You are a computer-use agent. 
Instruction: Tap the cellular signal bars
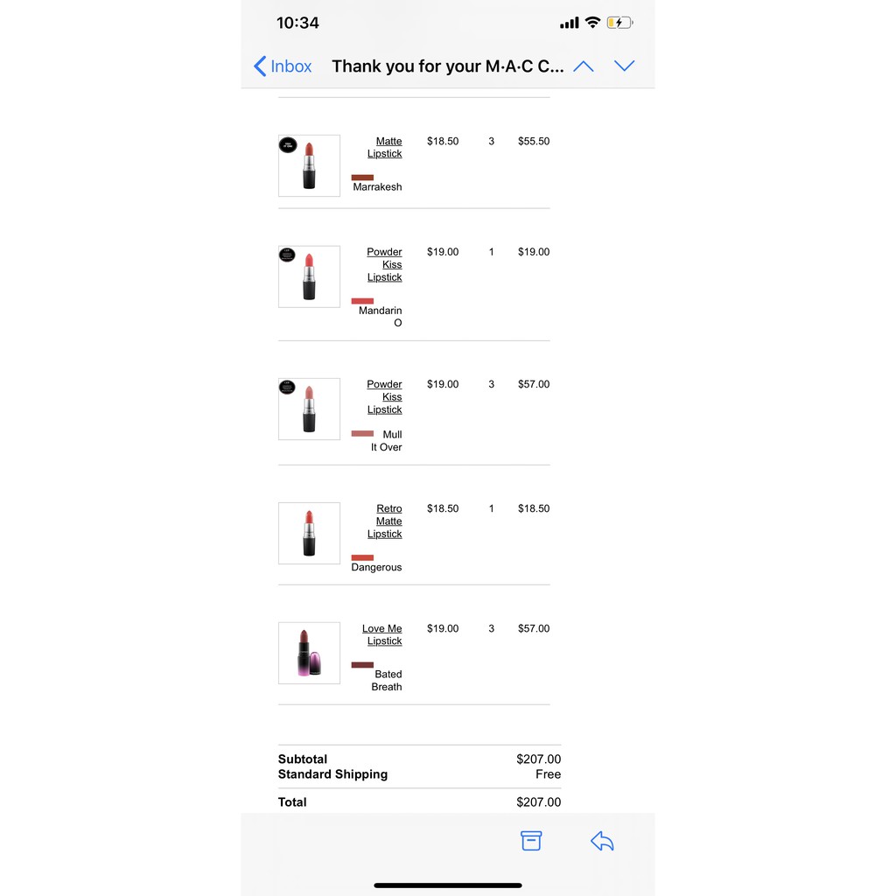(569, 23)
